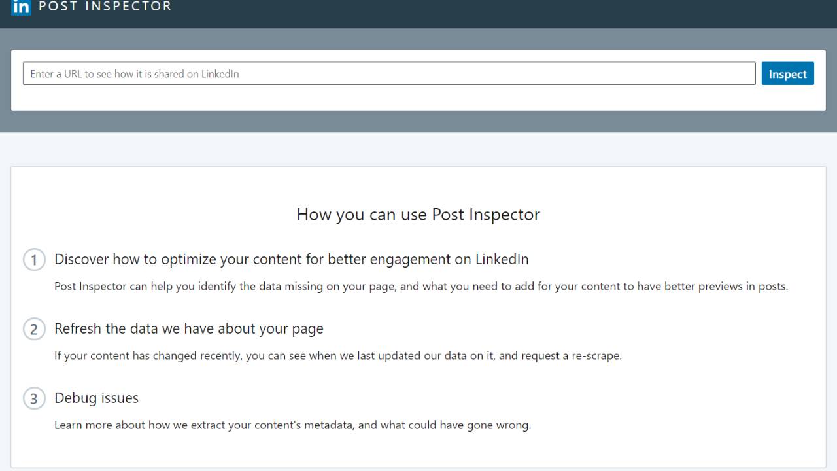Click the paragraph about better previews in posts
Screen dimensions: 837x471
421,286
